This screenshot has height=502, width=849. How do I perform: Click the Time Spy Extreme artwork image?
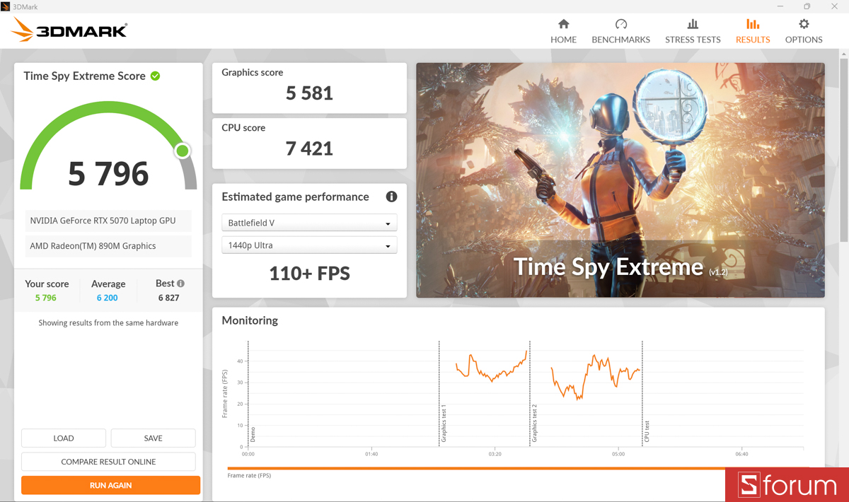(620, 180)
